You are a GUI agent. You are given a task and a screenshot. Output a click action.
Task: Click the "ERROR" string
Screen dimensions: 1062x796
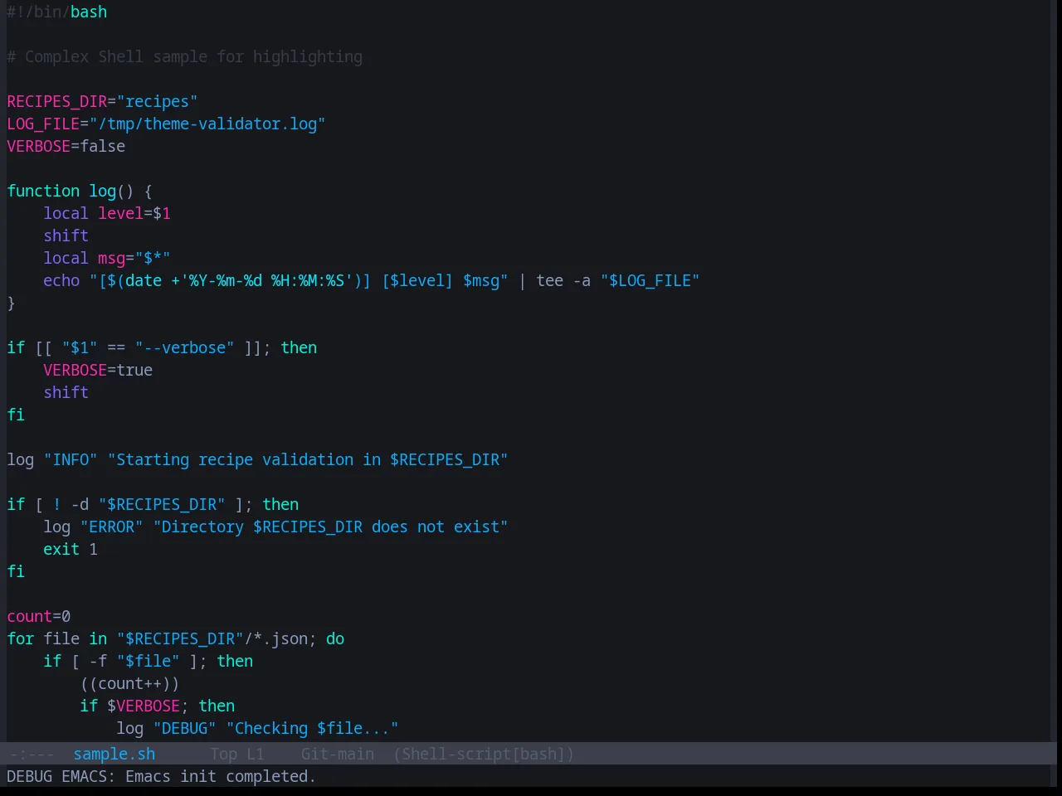(x=112, y=527)
